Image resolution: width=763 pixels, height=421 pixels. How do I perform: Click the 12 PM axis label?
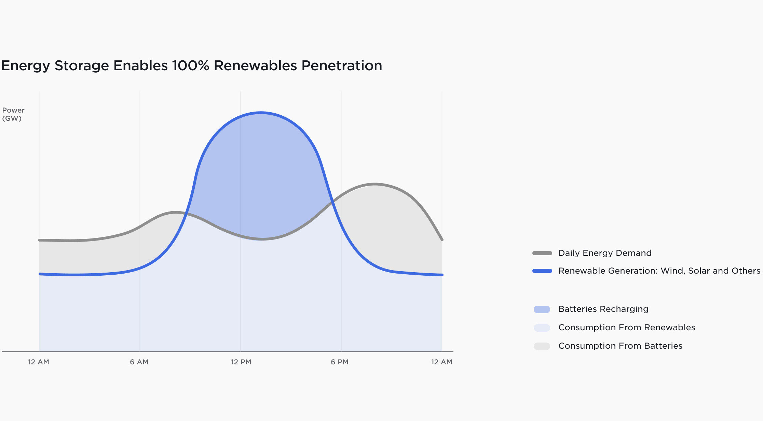point(241,362)
